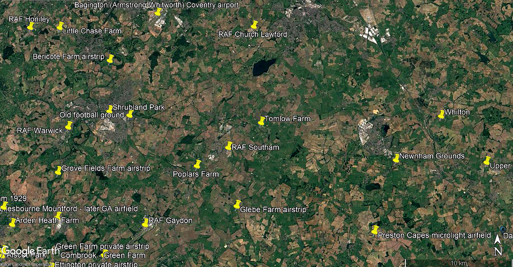Select the Little Chase Farm pushpin

pyautogui.click(x=60, y=26)
